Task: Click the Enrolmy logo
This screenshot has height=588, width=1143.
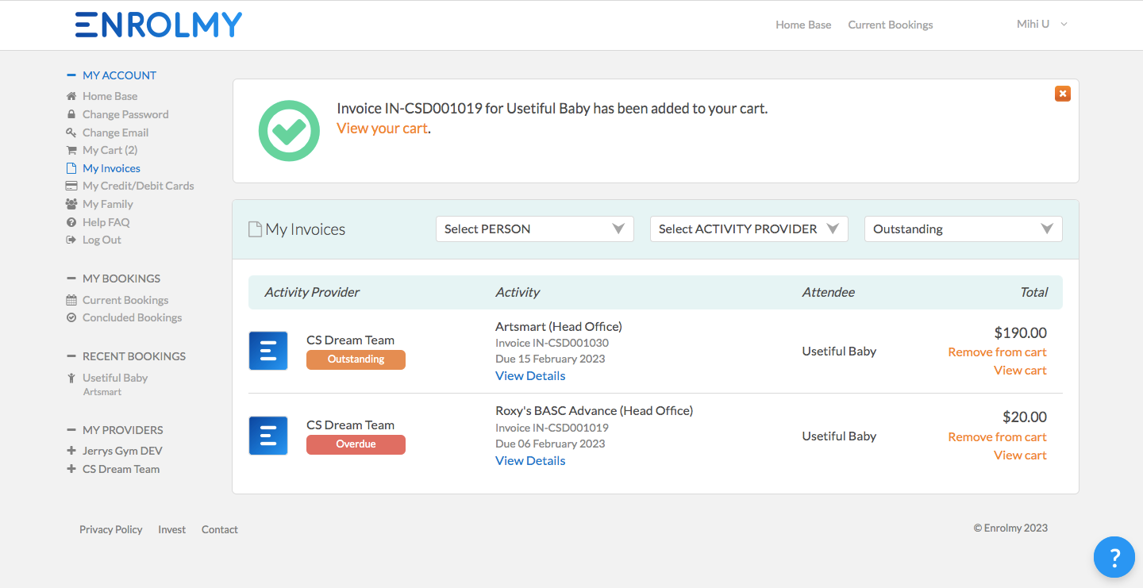Action: [x=158, y=25]
